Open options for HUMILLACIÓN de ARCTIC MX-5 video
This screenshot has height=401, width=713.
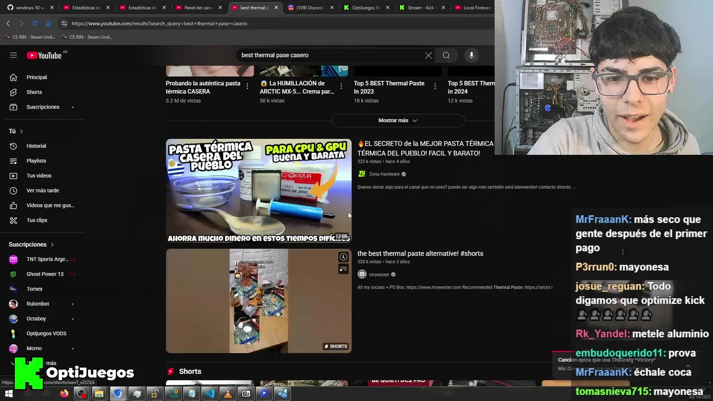point(341,87)
